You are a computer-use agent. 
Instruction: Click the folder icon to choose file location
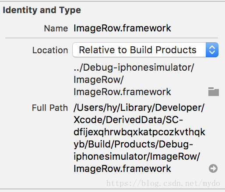coord(214,92)
